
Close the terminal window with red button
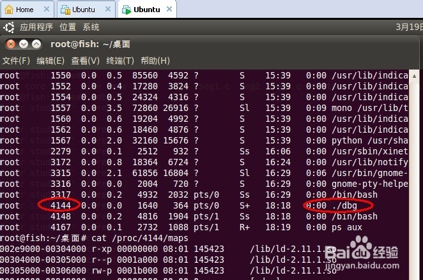coord(11,44)
